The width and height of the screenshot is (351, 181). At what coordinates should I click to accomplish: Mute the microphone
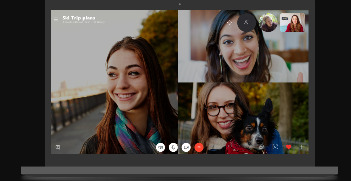[x=173, y=147]
